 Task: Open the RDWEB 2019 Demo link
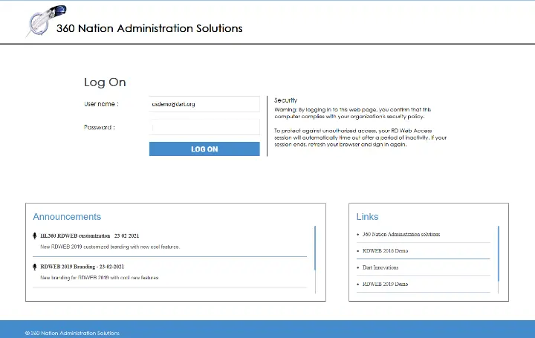(385, 284)
